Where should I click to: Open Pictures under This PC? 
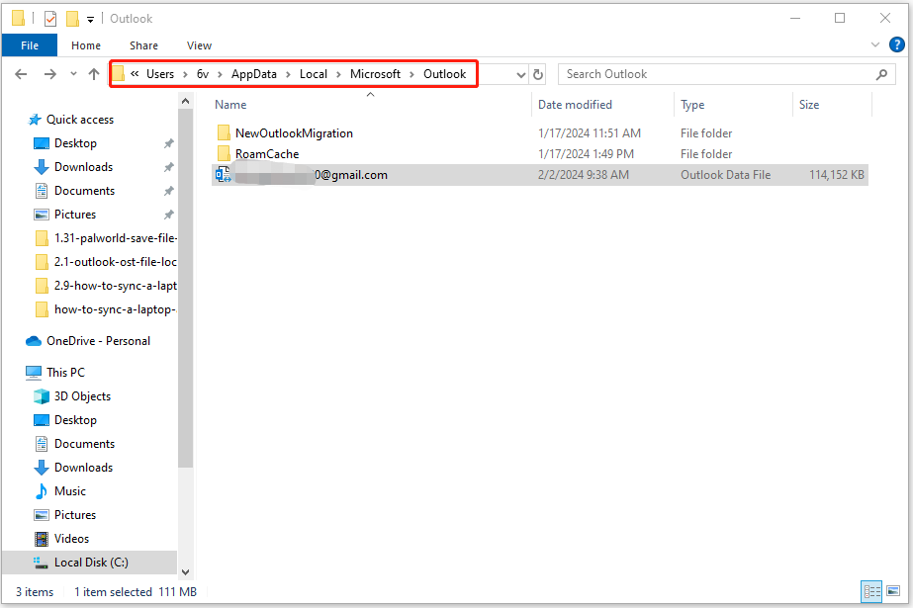click(x=75, y=515)
